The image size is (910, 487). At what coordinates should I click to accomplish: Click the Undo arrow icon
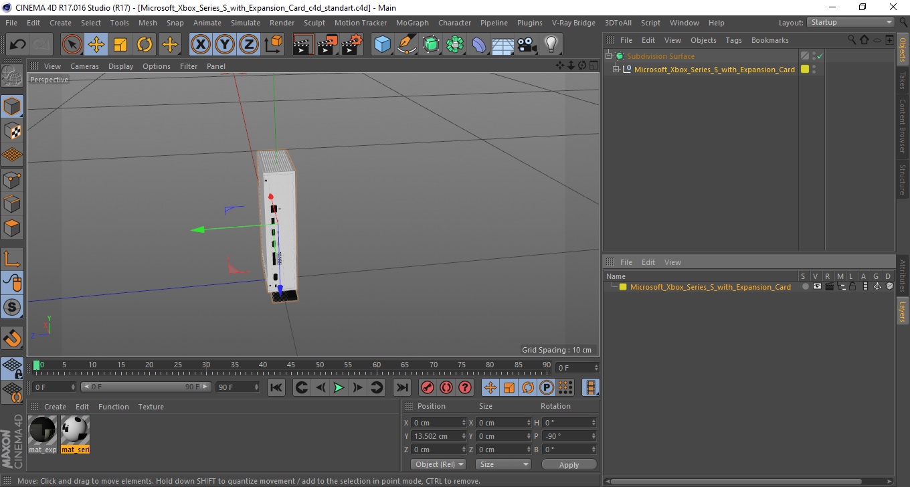[x=17, y=45]
